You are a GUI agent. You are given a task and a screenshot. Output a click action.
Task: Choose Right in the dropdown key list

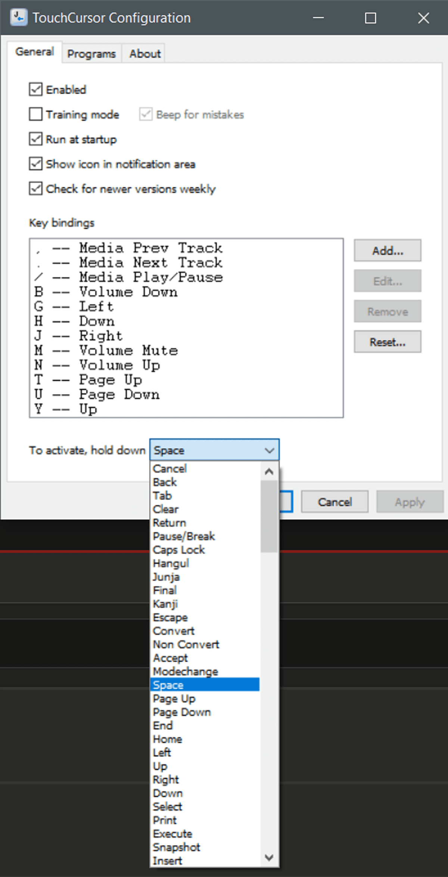pyautogui.click(x=205, y=779)
